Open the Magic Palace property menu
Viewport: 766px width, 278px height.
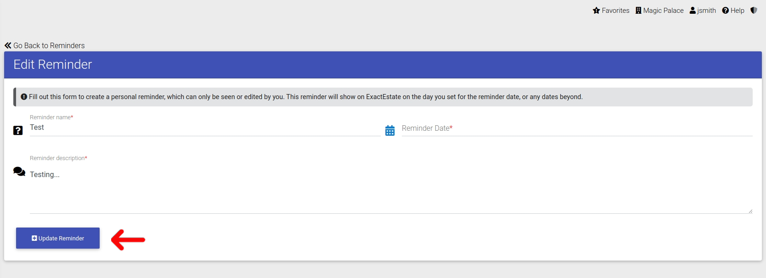(659, 11)
